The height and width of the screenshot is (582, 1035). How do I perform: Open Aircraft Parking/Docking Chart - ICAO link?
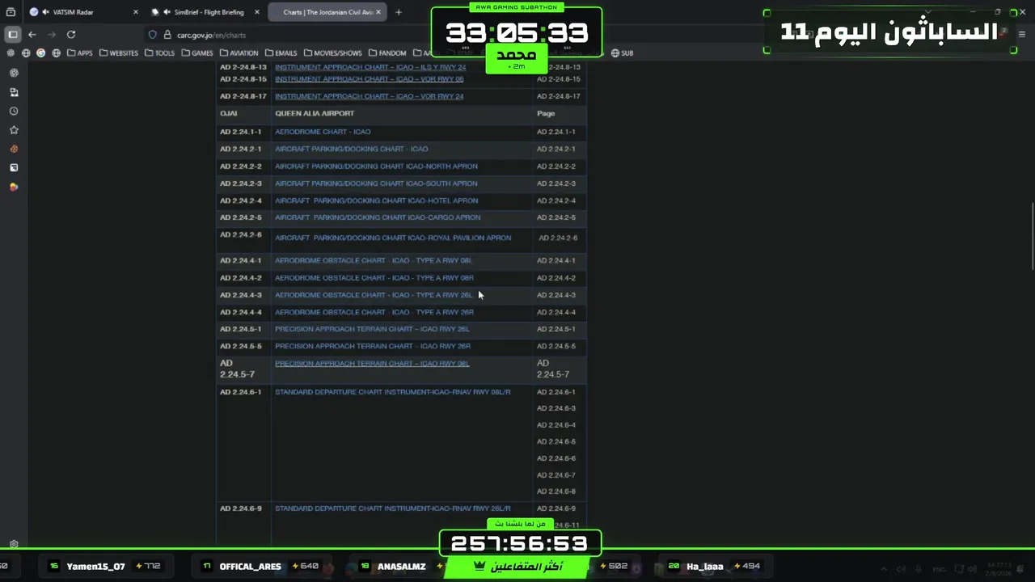(351, 149)
